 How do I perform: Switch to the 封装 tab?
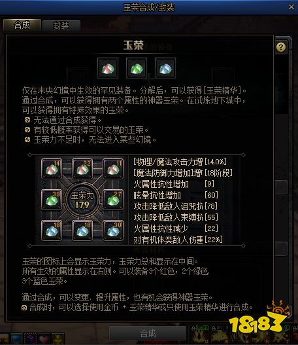(x=61, y=26)
